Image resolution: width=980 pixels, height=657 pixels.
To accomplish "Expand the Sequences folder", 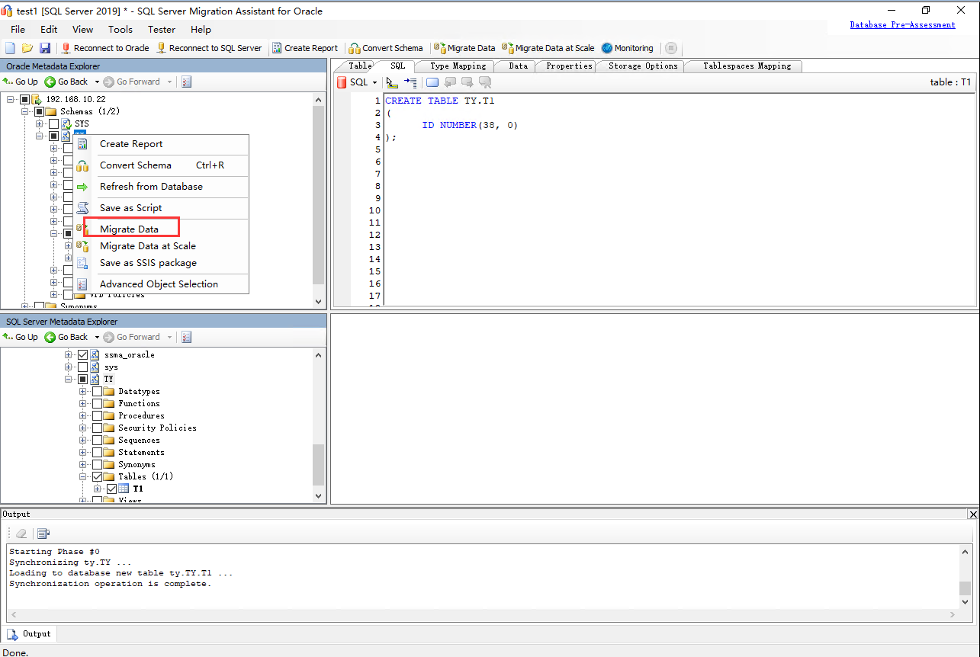I will pyautogui.click(x=83, y=440).
